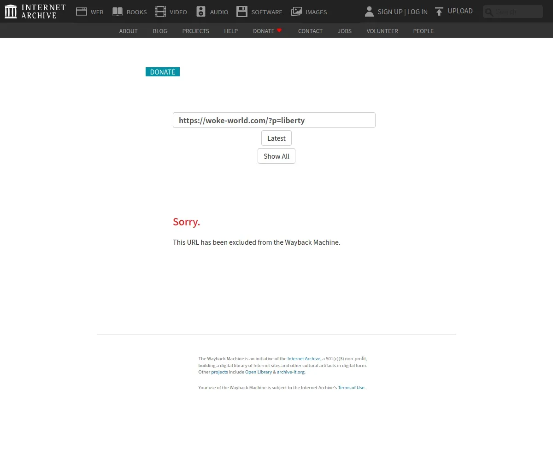Viewport: 553px width, 460px height.
Task: Click the UPLOAD text link
Action: [x=460, y=11]
